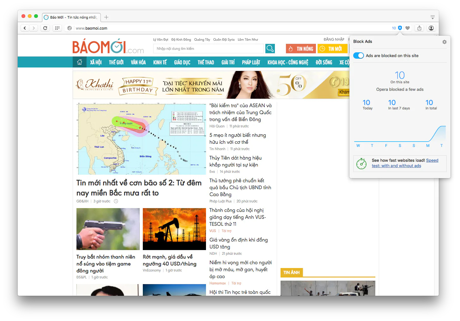This screenshot has width=460, height=321.
Task: Go to Báo Mới home icon
Action: [x=80, y=62]
